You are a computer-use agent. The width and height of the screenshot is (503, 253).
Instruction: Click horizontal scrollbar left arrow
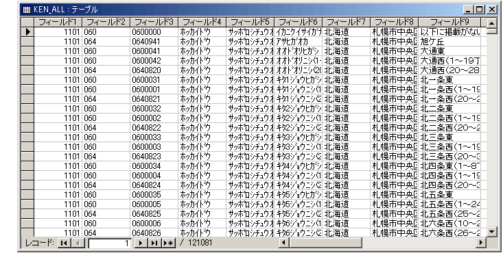283,243
